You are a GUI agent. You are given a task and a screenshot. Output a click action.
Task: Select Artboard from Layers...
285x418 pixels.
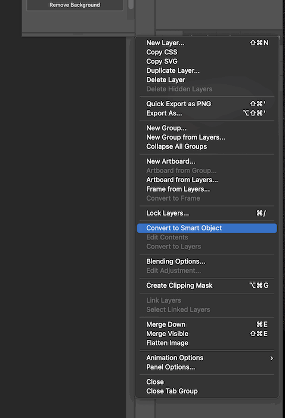point(207,180)
